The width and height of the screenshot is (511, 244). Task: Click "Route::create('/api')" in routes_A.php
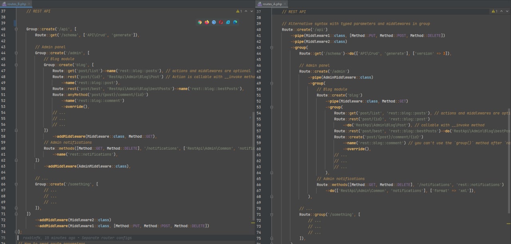[305, 29]
